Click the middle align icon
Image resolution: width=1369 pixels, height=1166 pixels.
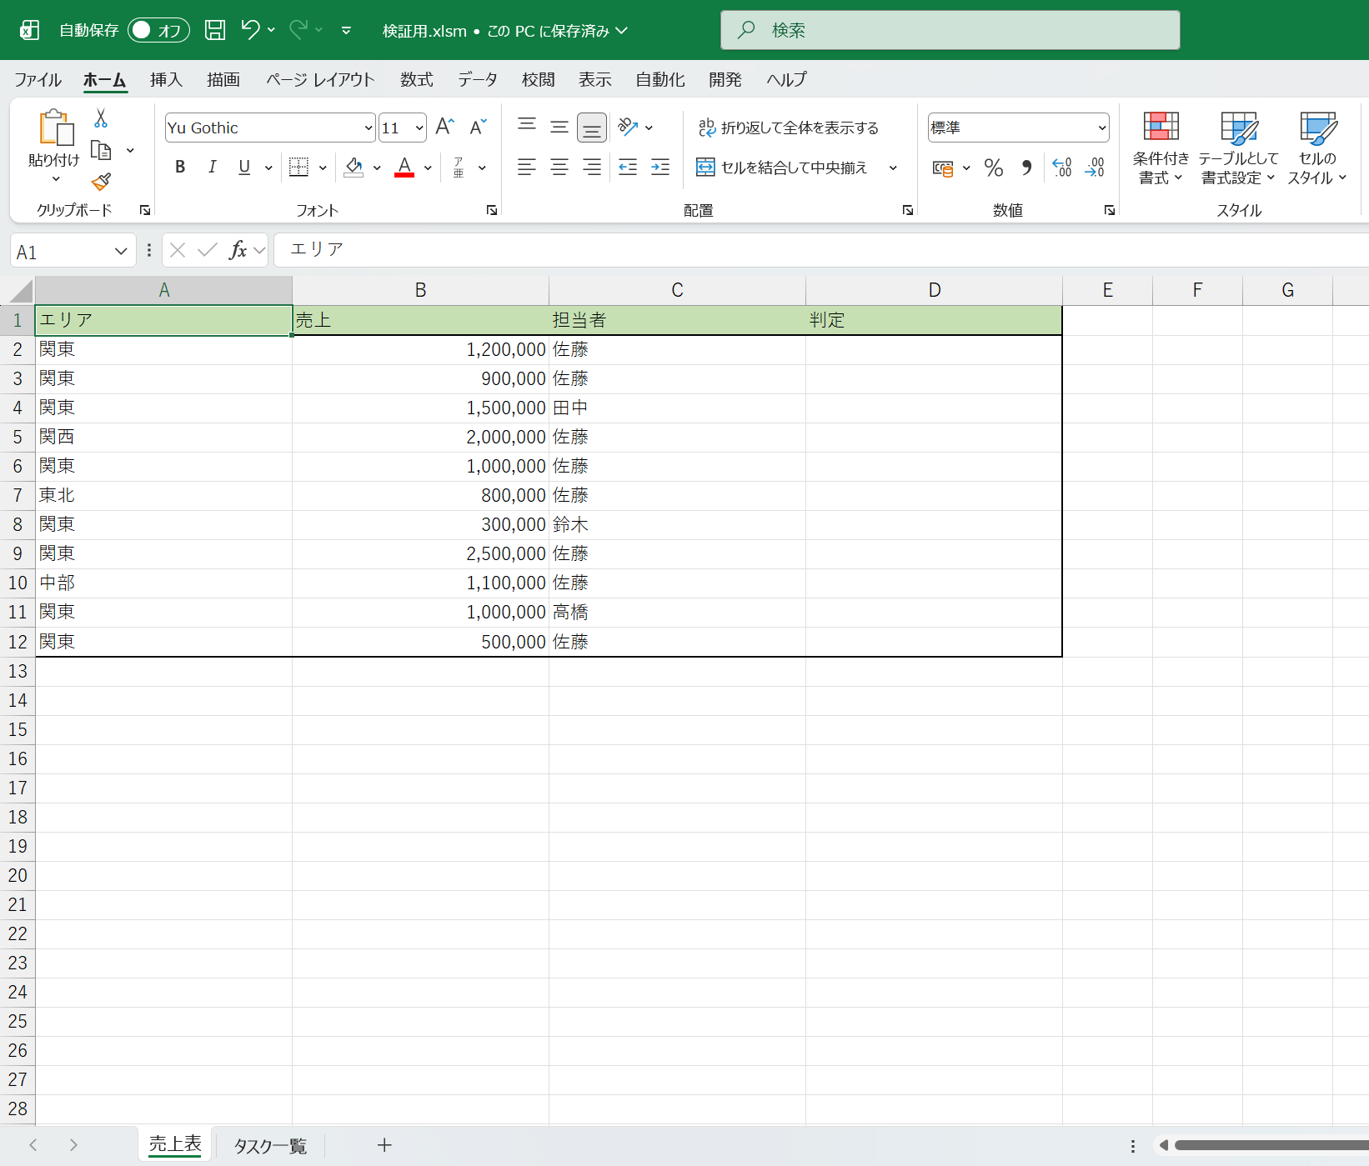click(x=559, y=127)
